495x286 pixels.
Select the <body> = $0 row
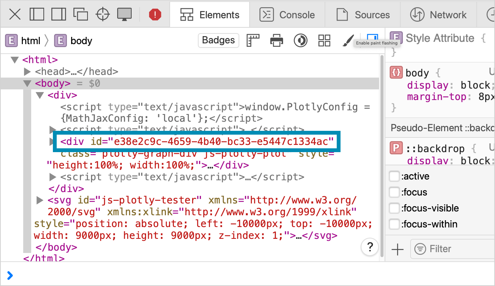tap(189, 83)
